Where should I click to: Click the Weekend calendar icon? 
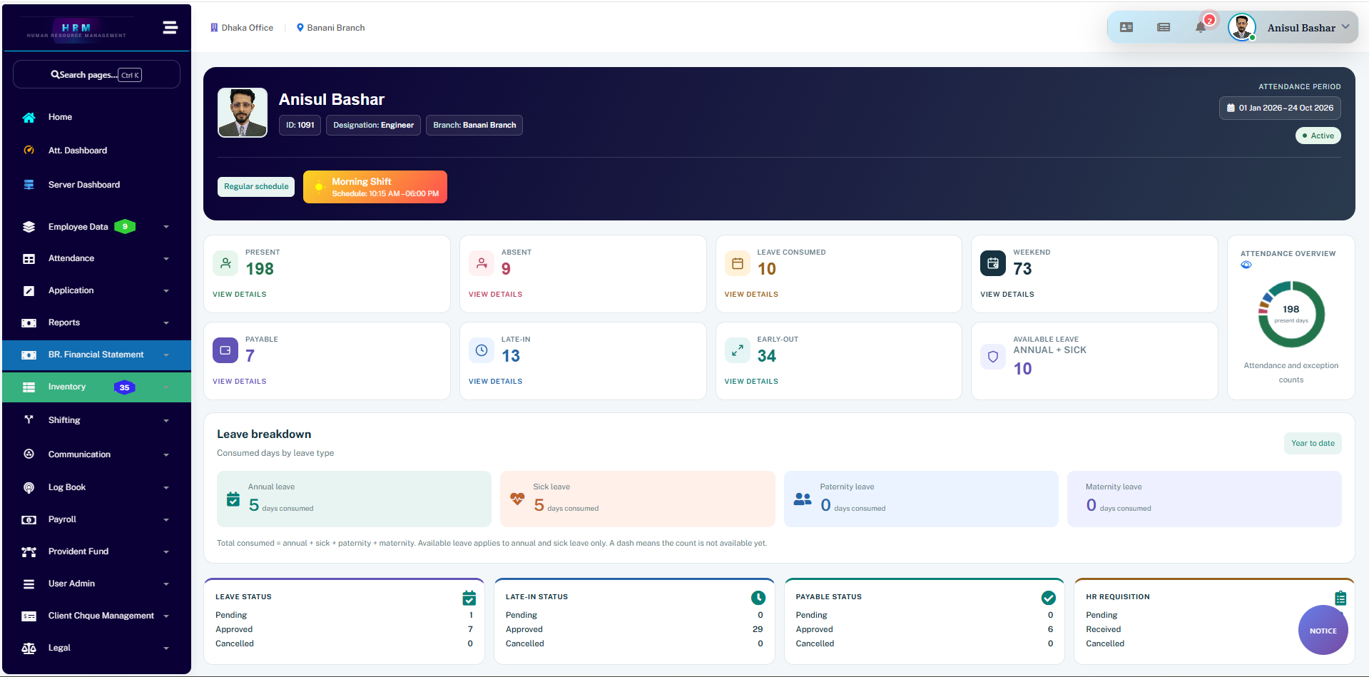(993, 263)
